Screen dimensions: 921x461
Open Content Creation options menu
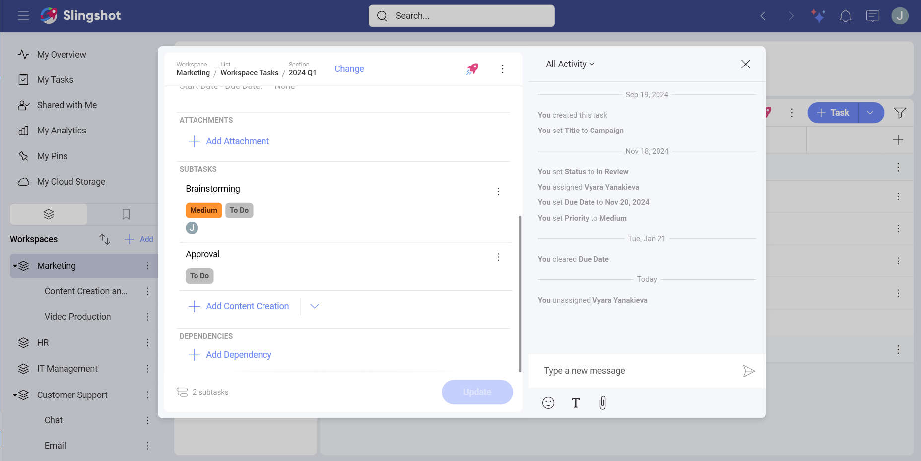tap(147, 291)
